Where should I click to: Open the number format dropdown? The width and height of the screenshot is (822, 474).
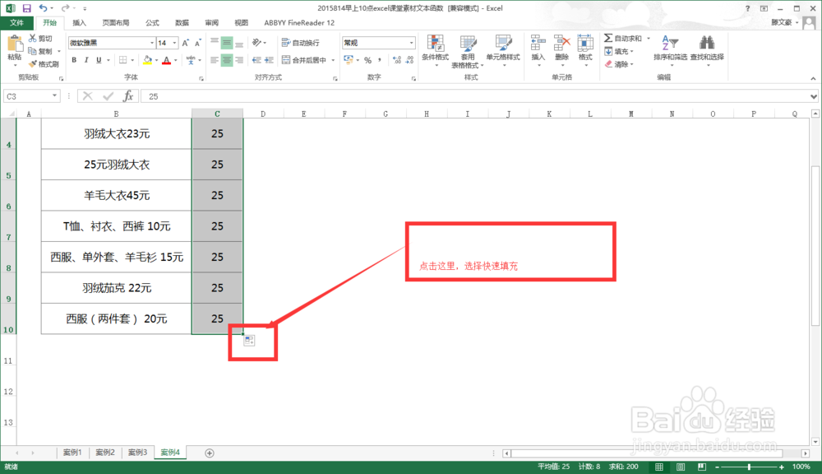[412, 43]
